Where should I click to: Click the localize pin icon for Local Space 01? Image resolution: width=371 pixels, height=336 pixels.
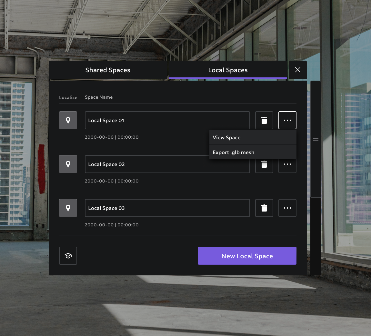pyautogui.click(x=68, y=120)
